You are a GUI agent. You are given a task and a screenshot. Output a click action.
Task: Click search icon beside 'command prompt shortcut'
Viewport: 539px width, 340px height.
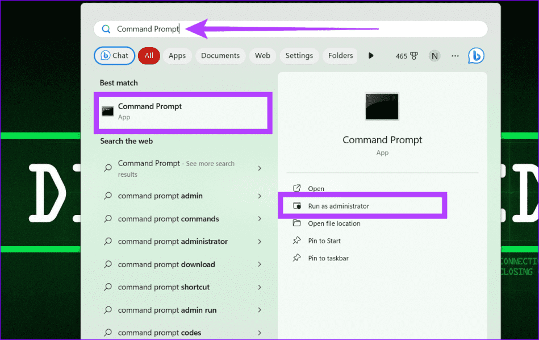click(108, 287)
